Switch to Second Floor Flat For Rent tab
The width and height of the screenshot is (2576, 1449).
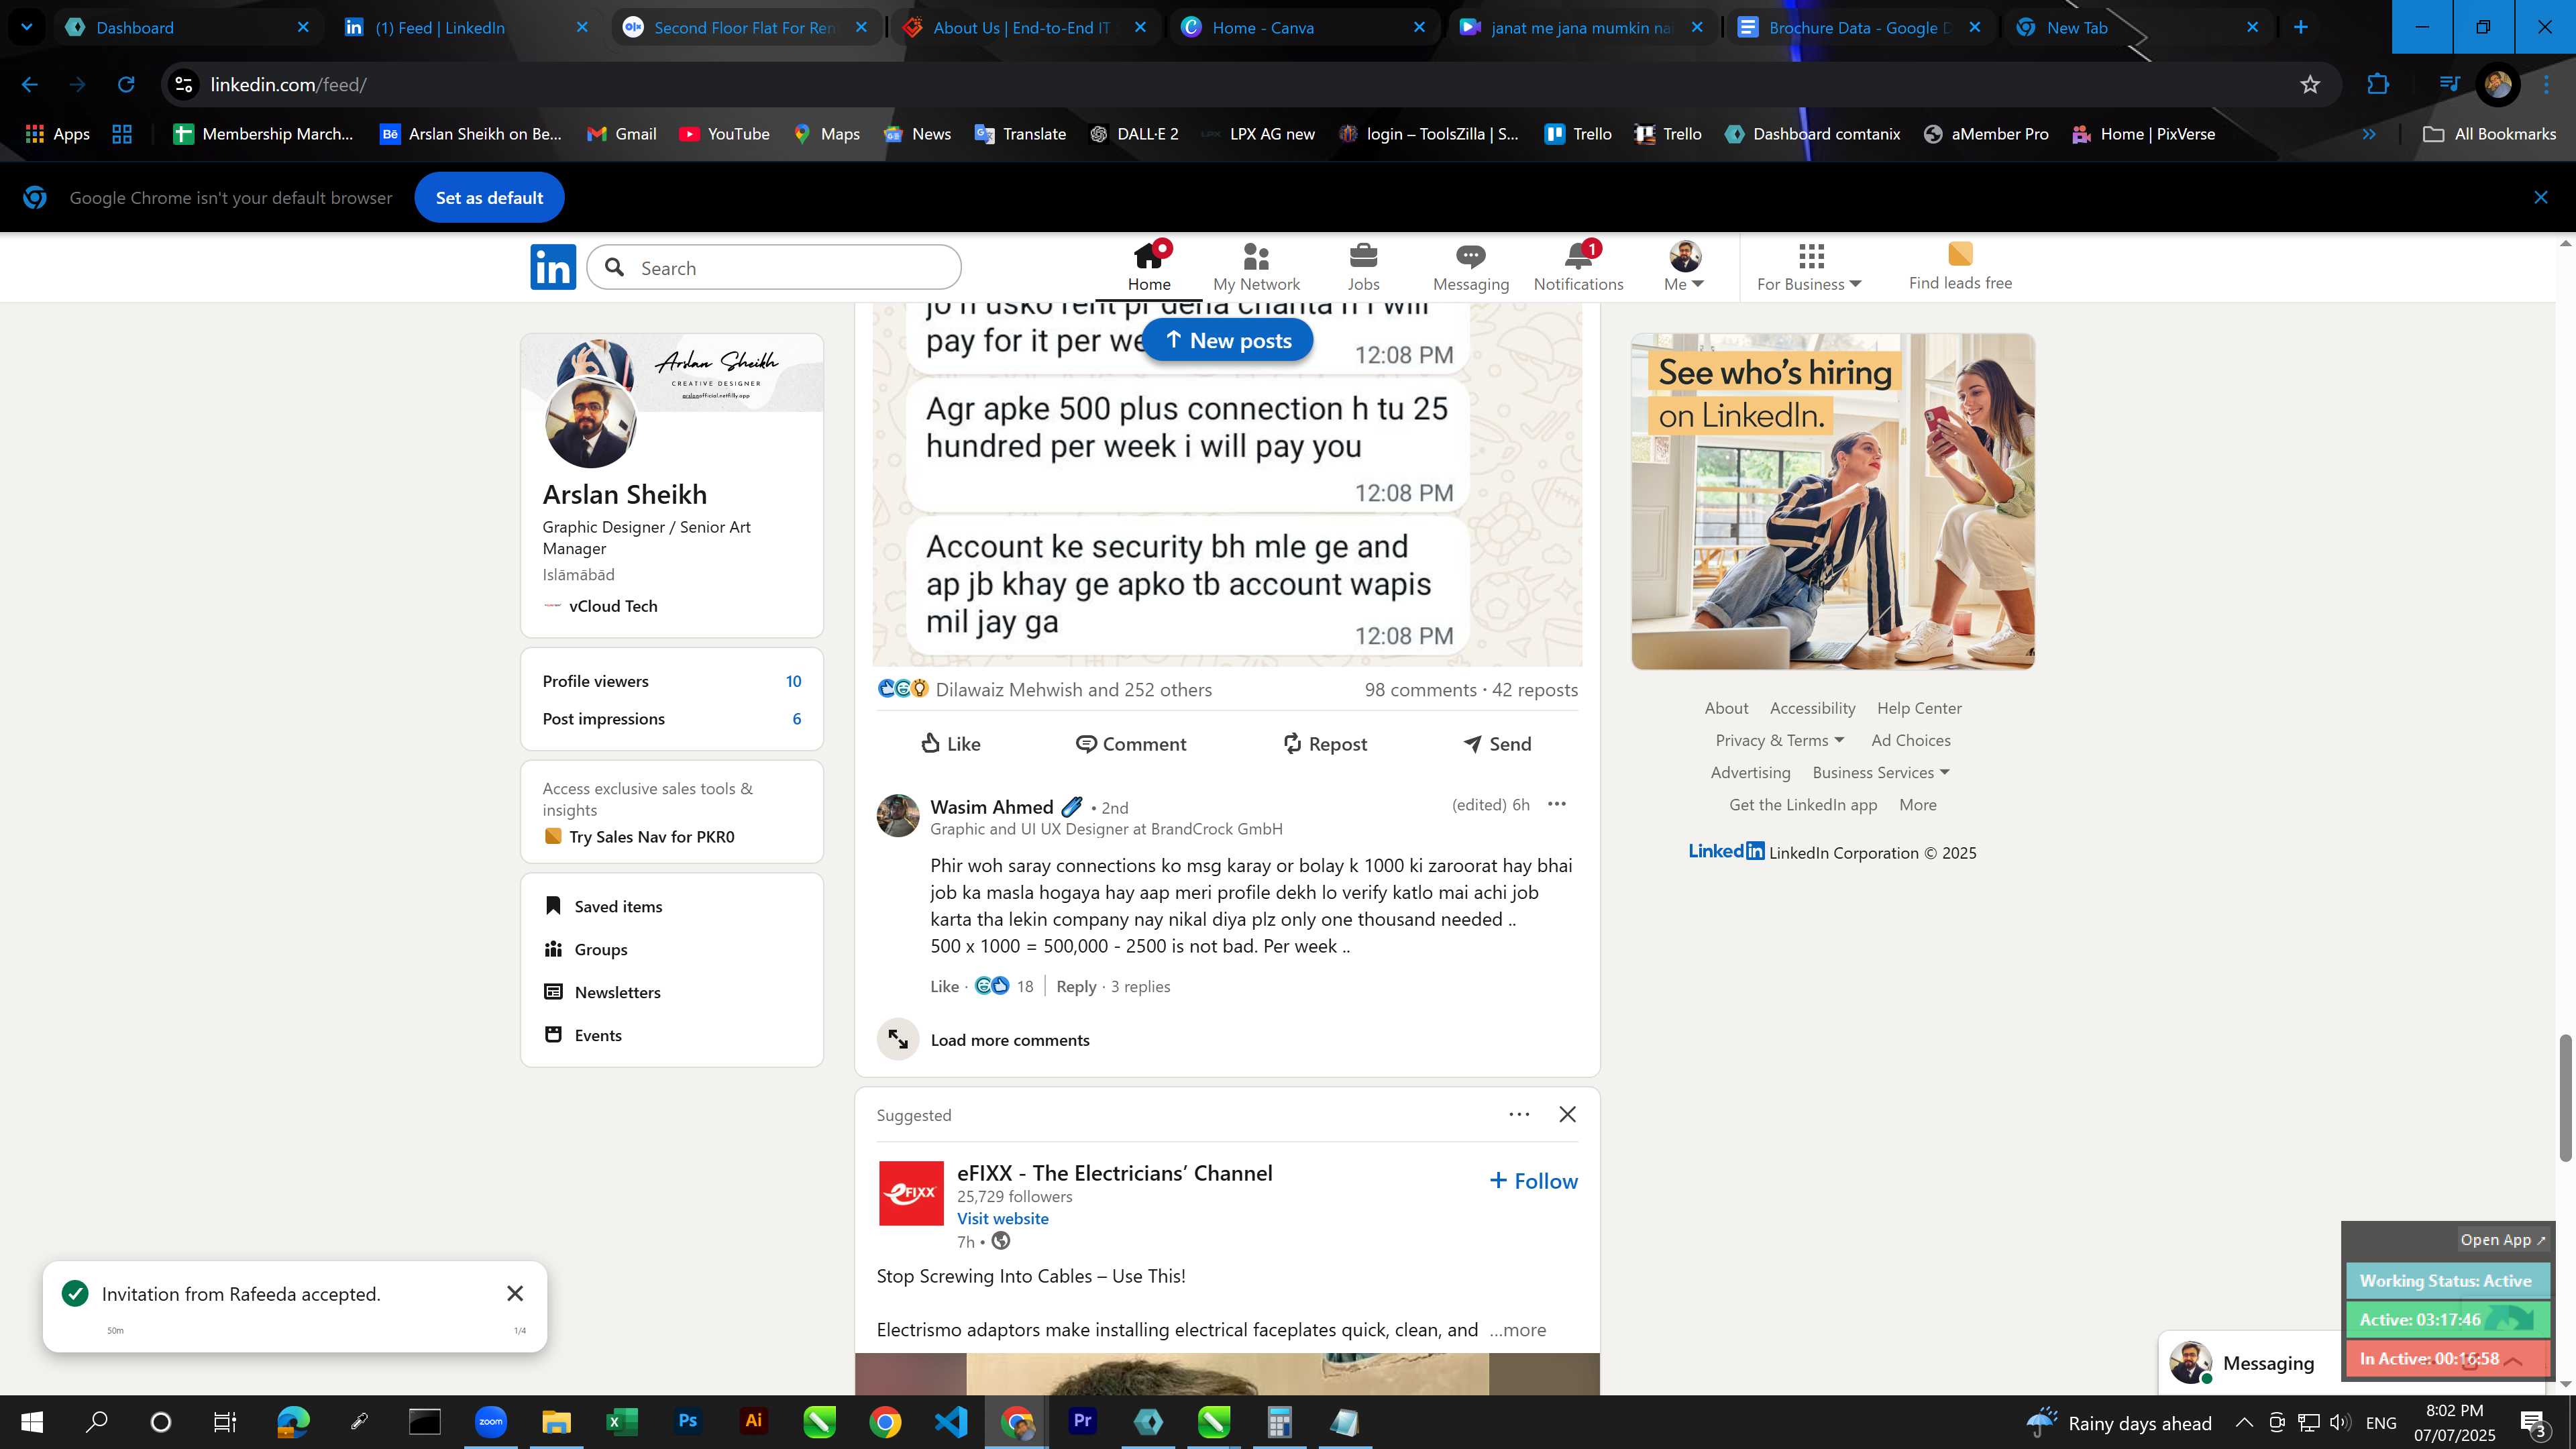click(745, 28)
